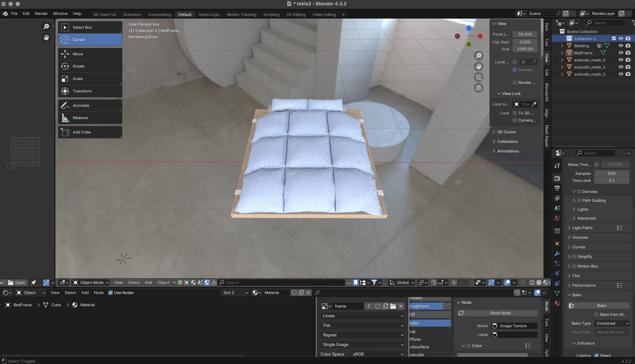Uncheck Use Nodes in node editor
This screenshot has height=364, width=635.
110,293
